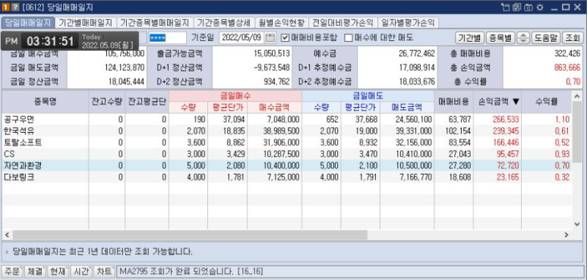
Task: Click the 출금가능금액 value 15,050,513
Action: pyautogui.click(x=272, y=54)
